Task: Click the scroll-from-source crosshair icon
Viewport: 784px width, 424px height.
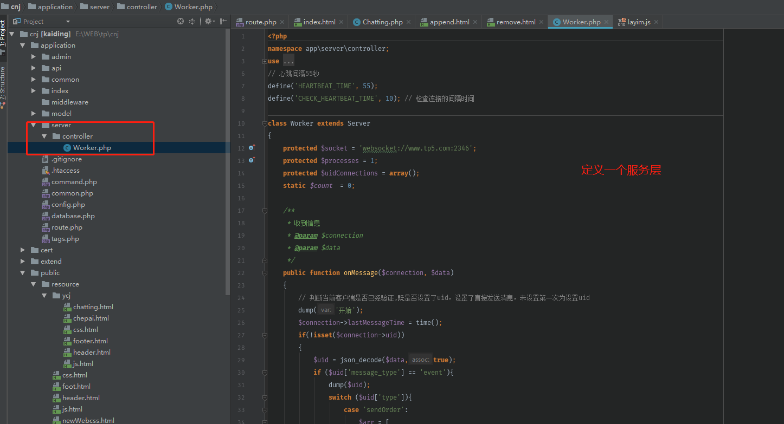Action: click(181, 22)
